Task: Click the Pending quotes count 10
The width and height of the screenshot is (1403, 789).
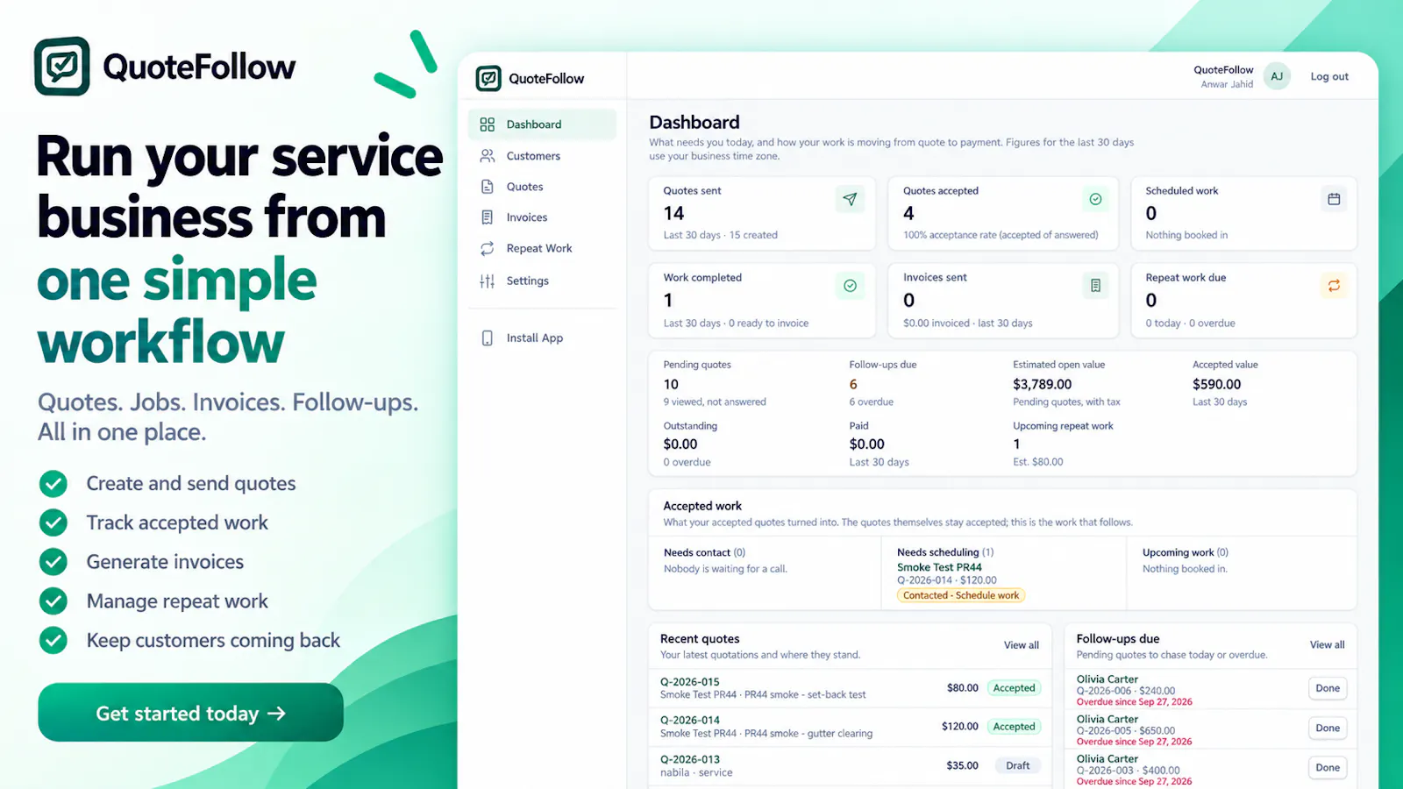Action: [671, 384]
